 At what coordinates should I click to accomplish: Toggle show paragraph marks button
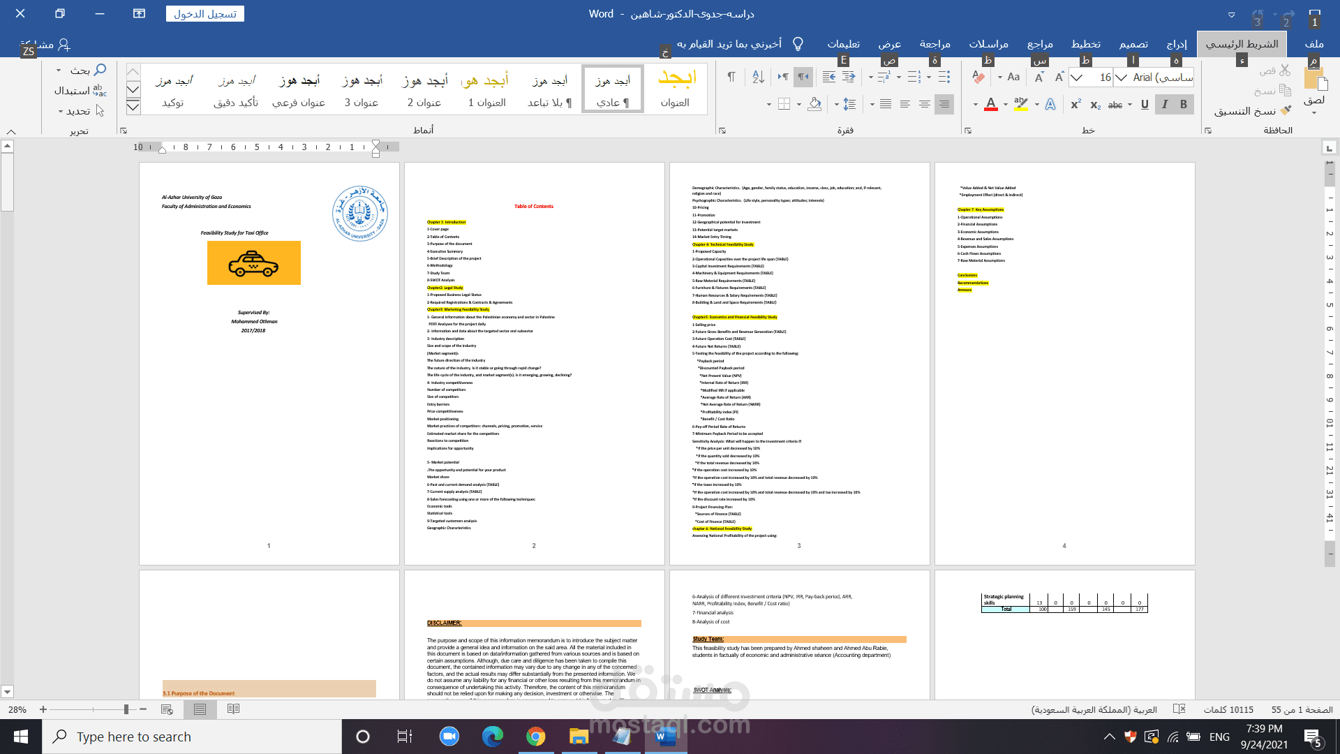coord(731,77)
